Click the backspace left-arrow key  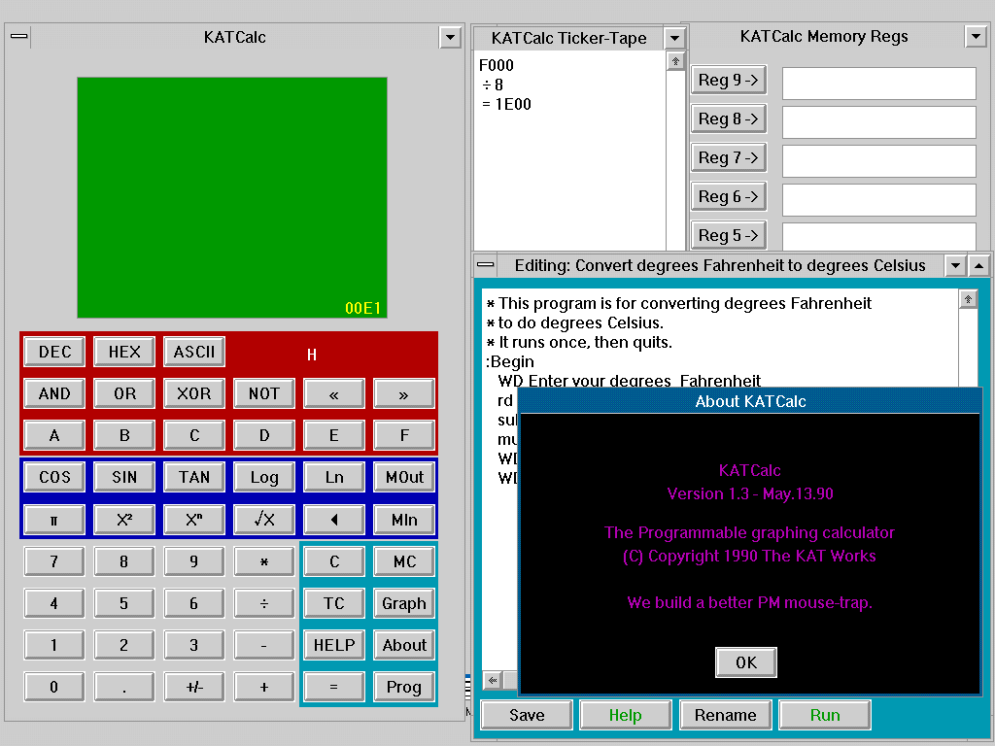(x=334, y=521)
